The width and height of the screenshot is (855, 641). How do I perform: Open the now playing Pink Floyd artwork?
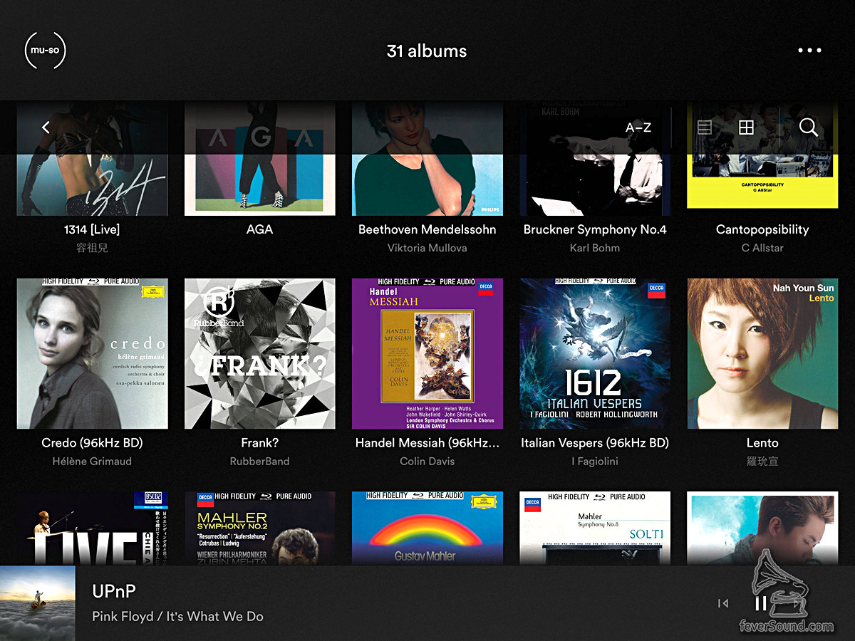click(x=38, y=603)
